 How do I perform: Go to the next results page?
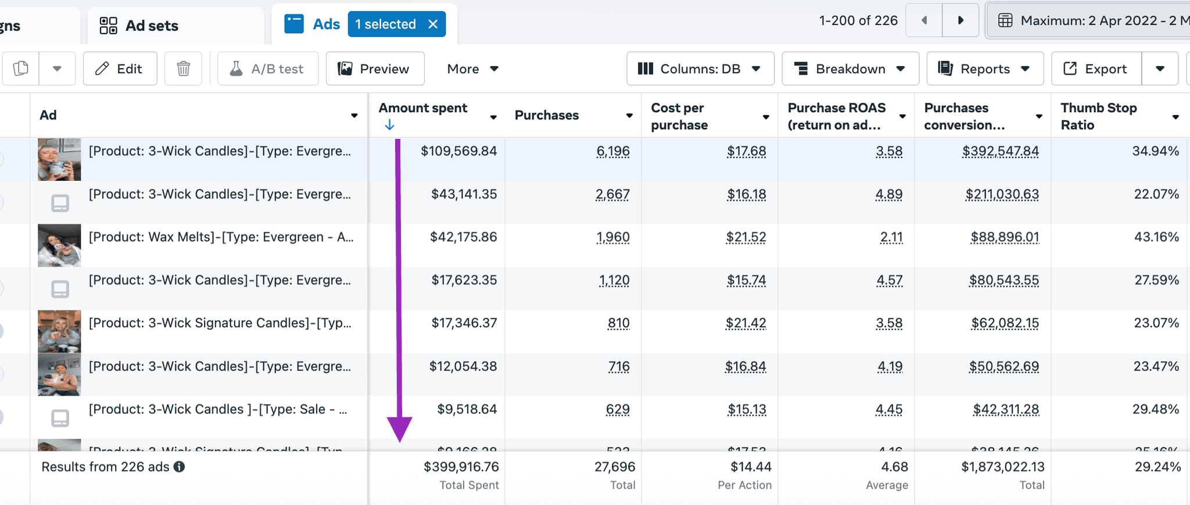[960, 20]
